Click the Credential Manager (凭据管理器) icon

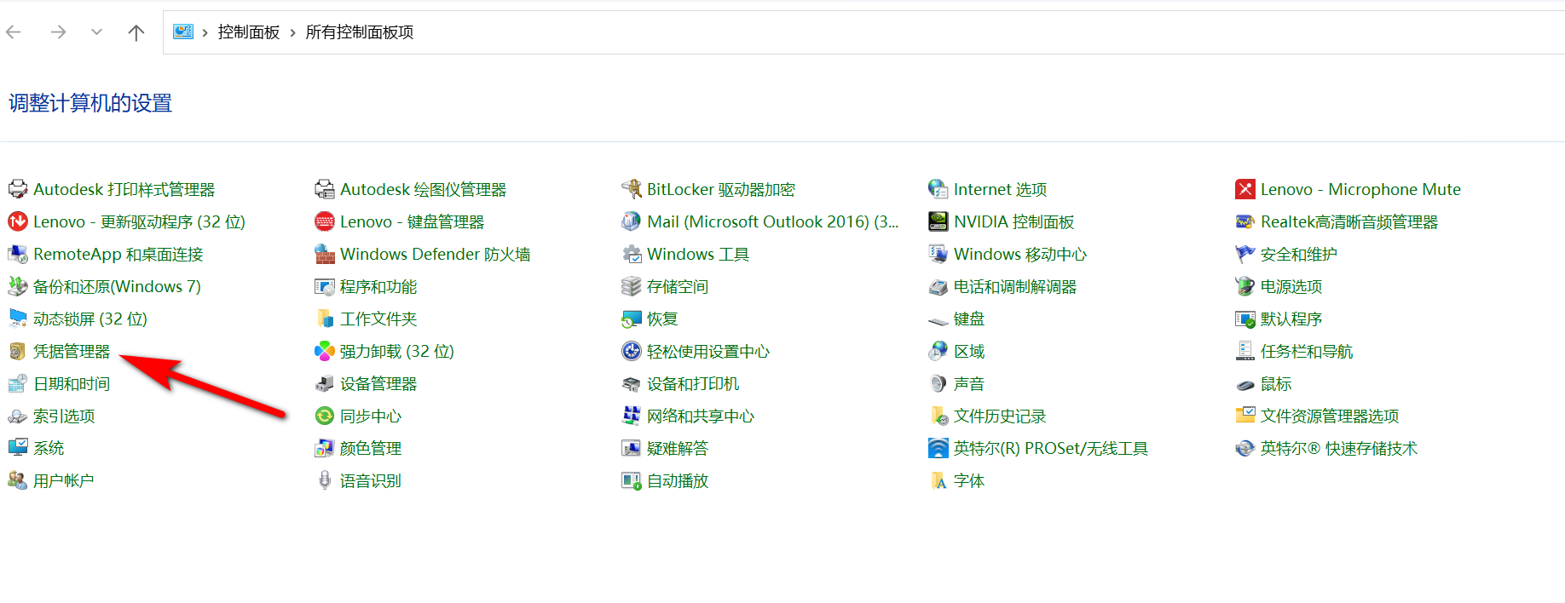17,352
